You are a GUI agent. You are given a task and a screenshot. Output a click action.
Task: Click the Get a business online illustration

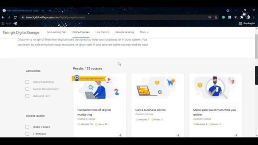158,88
